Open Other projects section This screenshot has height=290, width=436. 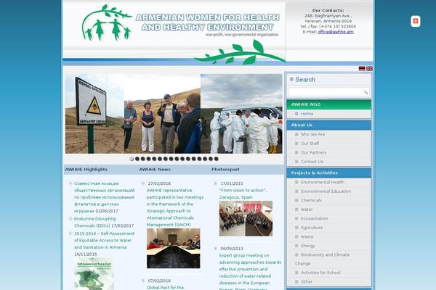(307, 282)
